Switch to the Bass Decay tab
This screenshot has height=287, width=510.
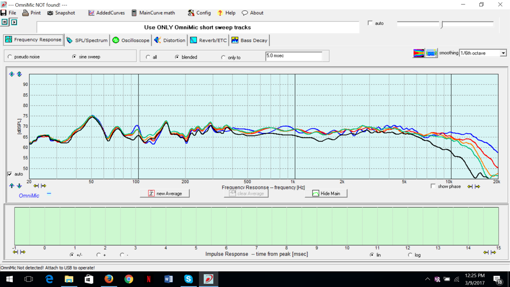pos(249,40)
